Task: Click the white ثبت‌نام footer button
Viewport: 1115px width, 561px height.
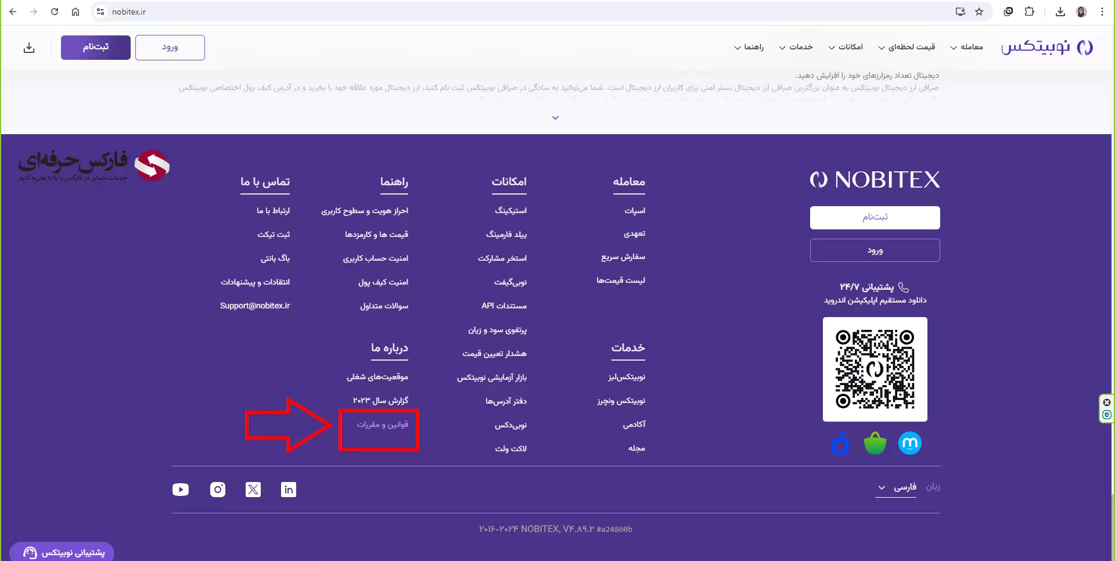Action: click(875, 218)
